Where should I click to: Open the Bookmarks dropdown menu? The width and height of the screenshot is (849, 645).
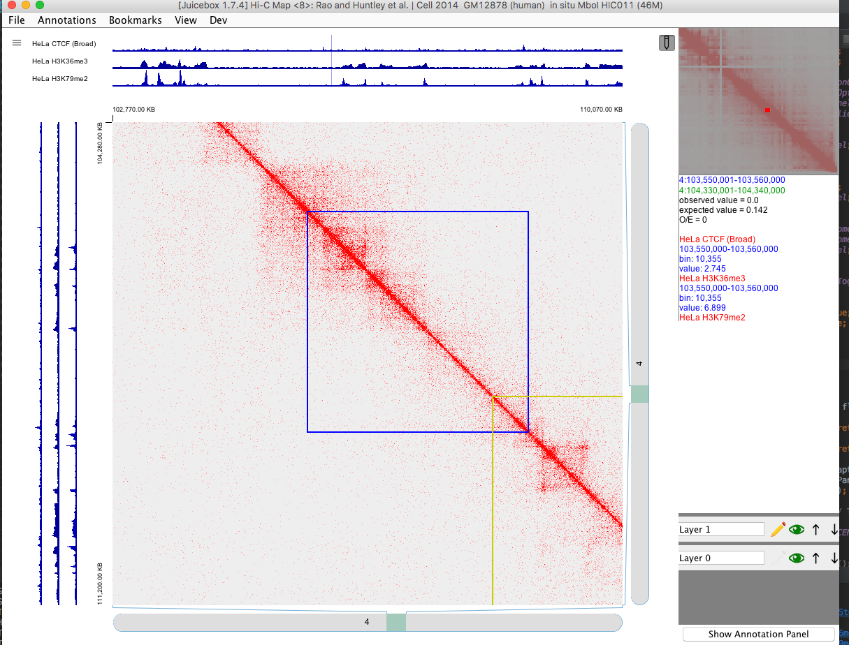point(135,20)
